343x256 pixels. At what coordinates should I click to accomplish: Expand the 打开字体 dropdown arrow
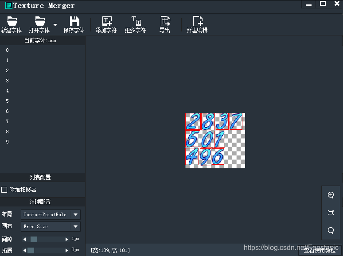click(55, 25)
